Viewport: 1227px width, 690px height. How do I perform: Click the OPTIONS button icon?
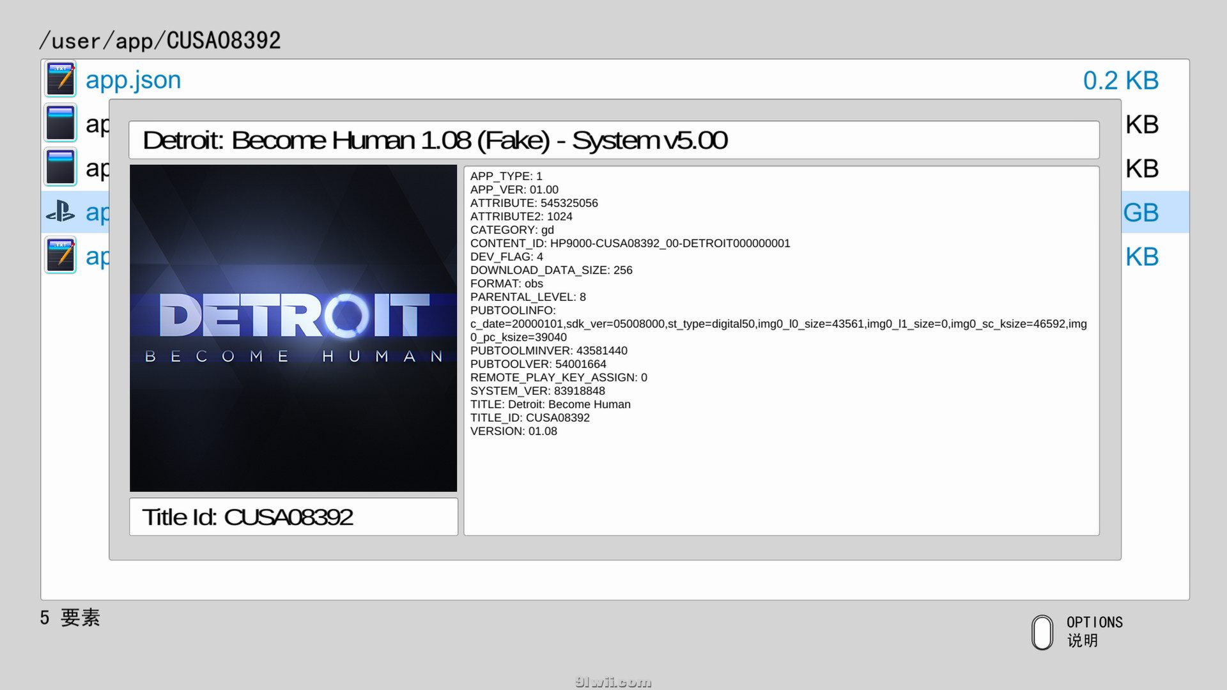1042,632
